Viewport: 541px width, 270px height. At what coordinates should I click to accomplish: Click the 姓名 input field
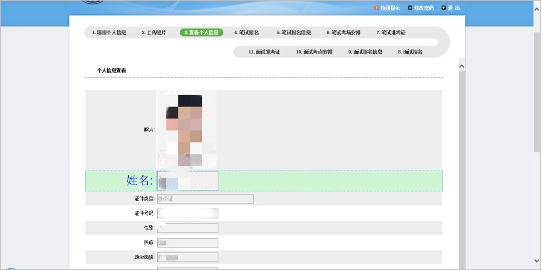coord(188,181)
